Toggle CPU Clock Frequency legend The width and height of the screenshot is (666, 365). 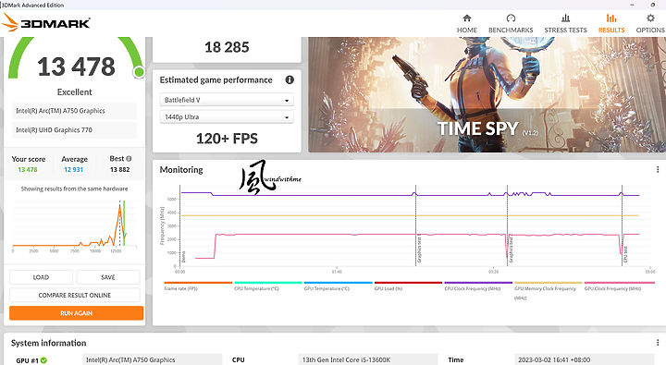coord(478,286)
